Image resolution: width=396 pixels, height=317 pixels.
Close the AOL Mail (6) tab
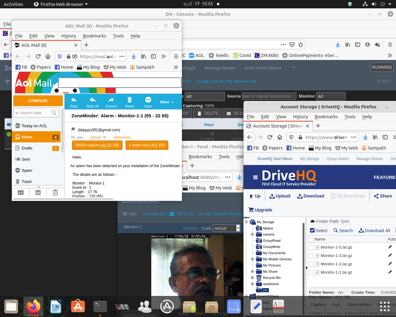76,45
